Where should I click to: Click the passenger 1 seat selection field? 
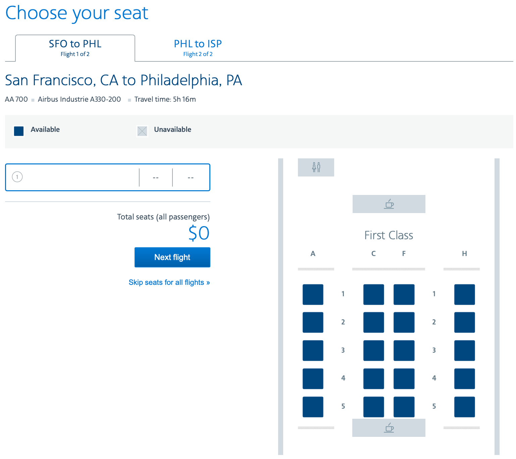tap(107, 177)
